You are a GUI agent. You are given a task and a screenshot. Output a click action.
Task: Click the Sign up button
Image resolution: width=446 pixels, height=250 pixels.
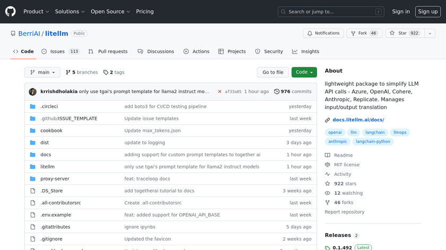coord(428,12)
